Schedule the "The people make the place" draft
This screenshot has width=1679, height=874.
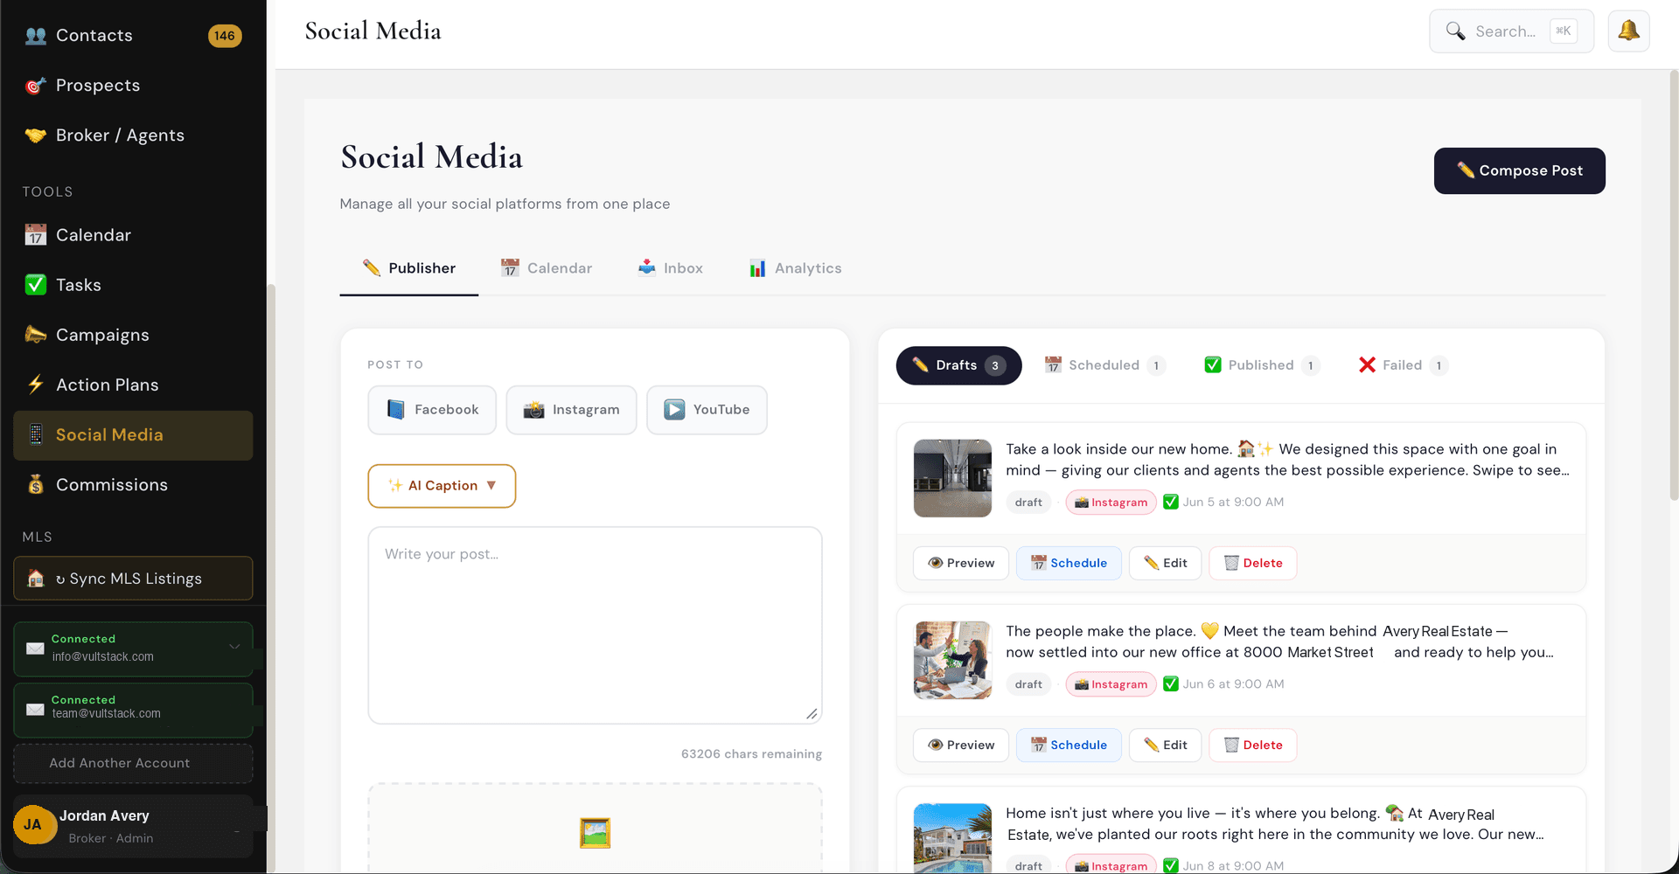point(1069,746)
